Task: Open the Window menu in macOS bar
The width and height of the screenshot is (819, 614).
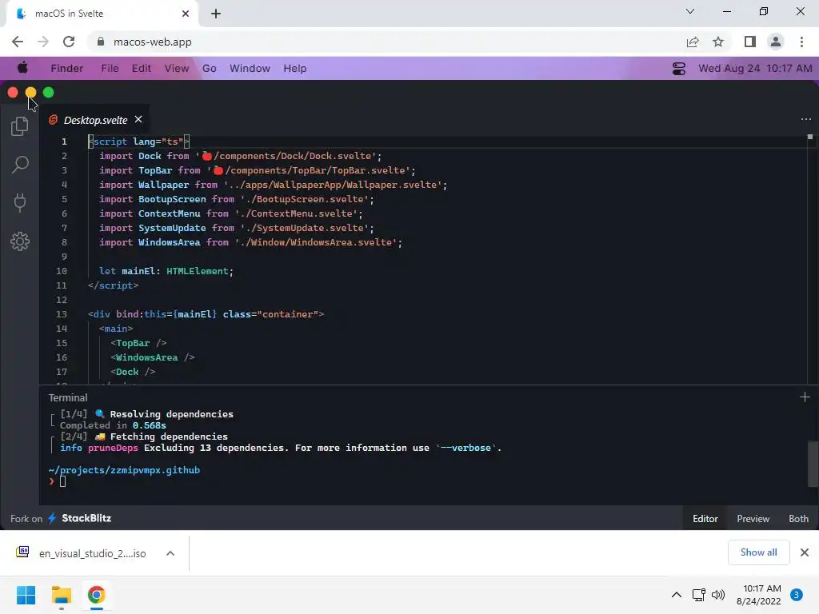Action: 250,69
